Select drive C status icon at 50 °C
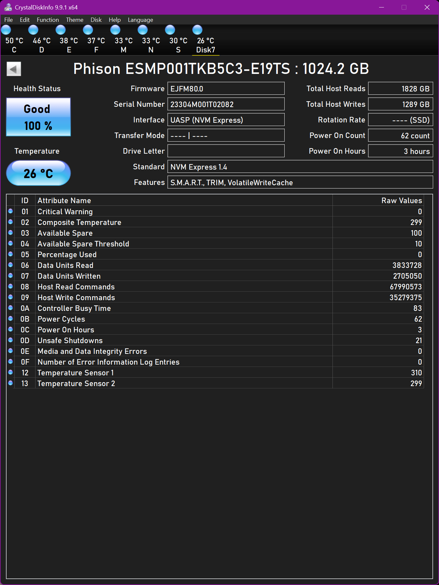The height and width of the screenshot is (585, 439). [6, 30]
